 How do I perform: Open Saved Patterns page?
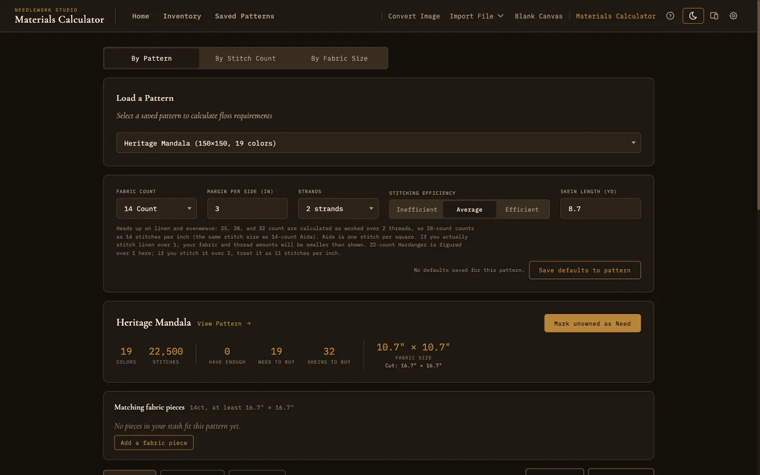tap(244, 16)
